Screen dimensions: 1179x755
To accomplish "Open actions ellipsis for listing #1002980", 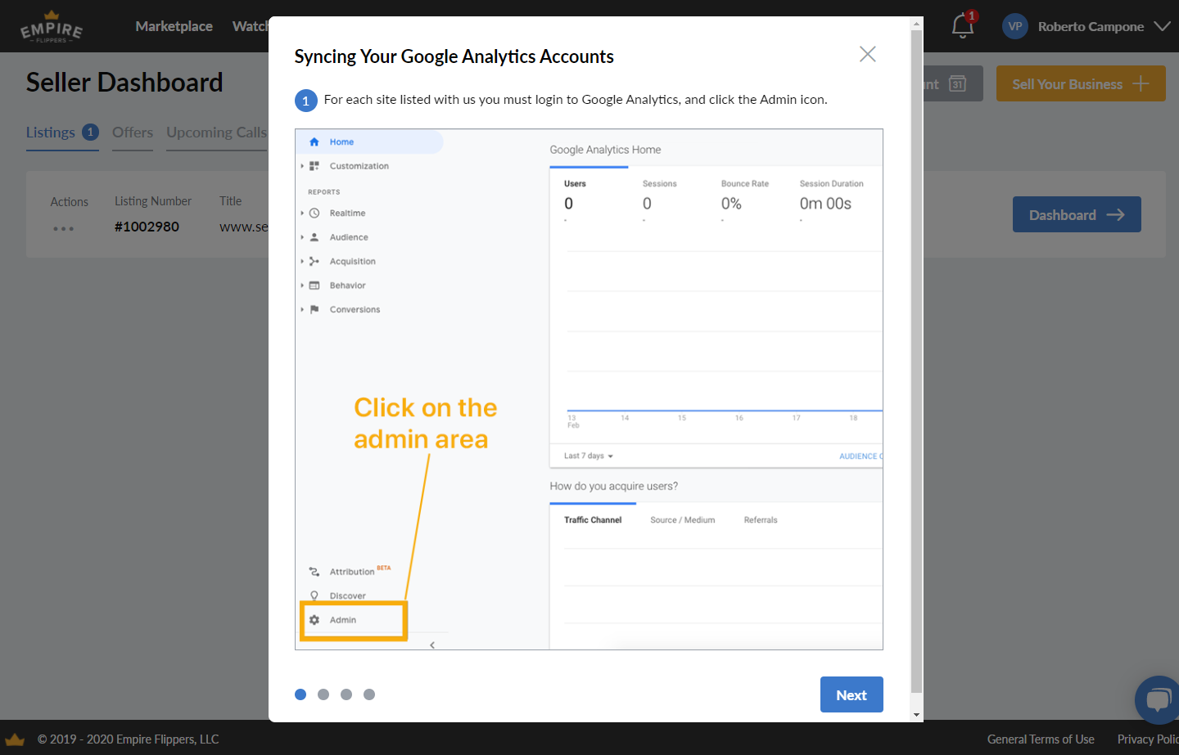I will click(x=63, y=228).
